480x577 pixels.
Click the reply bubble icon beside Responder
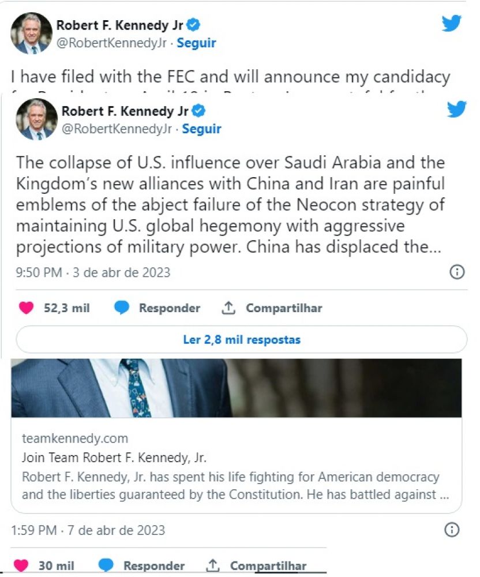(122, 308)
